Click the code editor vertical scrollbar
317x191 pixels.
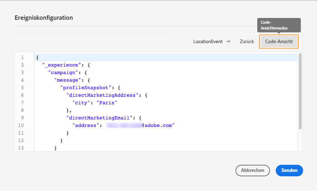(300, 92)
